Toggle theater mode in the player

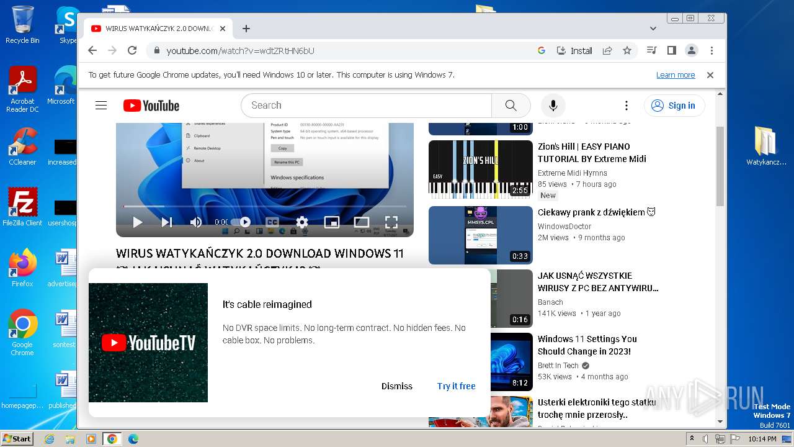(x=362, y=222)
